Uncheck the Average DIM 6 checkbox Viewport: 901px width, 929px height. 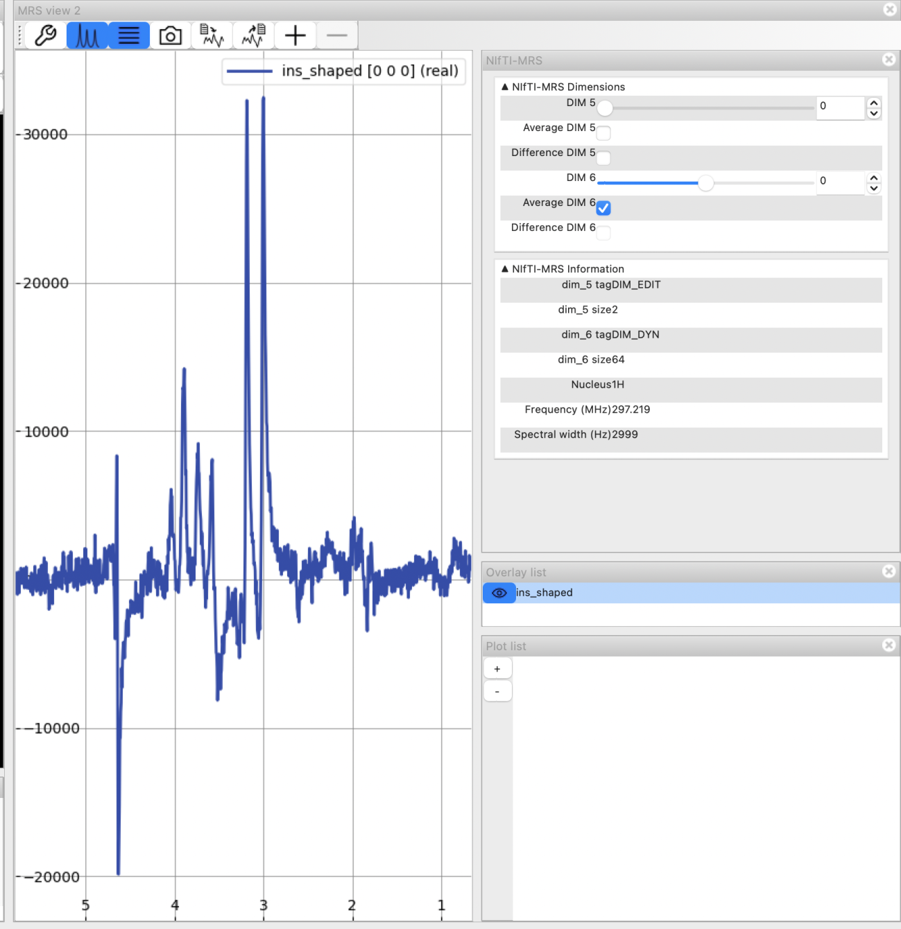tap(603, 208)
